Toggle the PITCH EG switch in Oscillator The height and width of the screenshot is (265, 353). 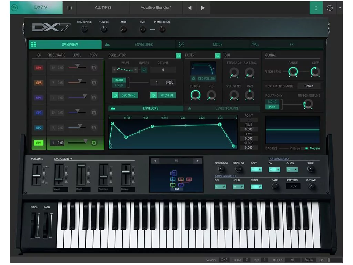coord(163,95)
